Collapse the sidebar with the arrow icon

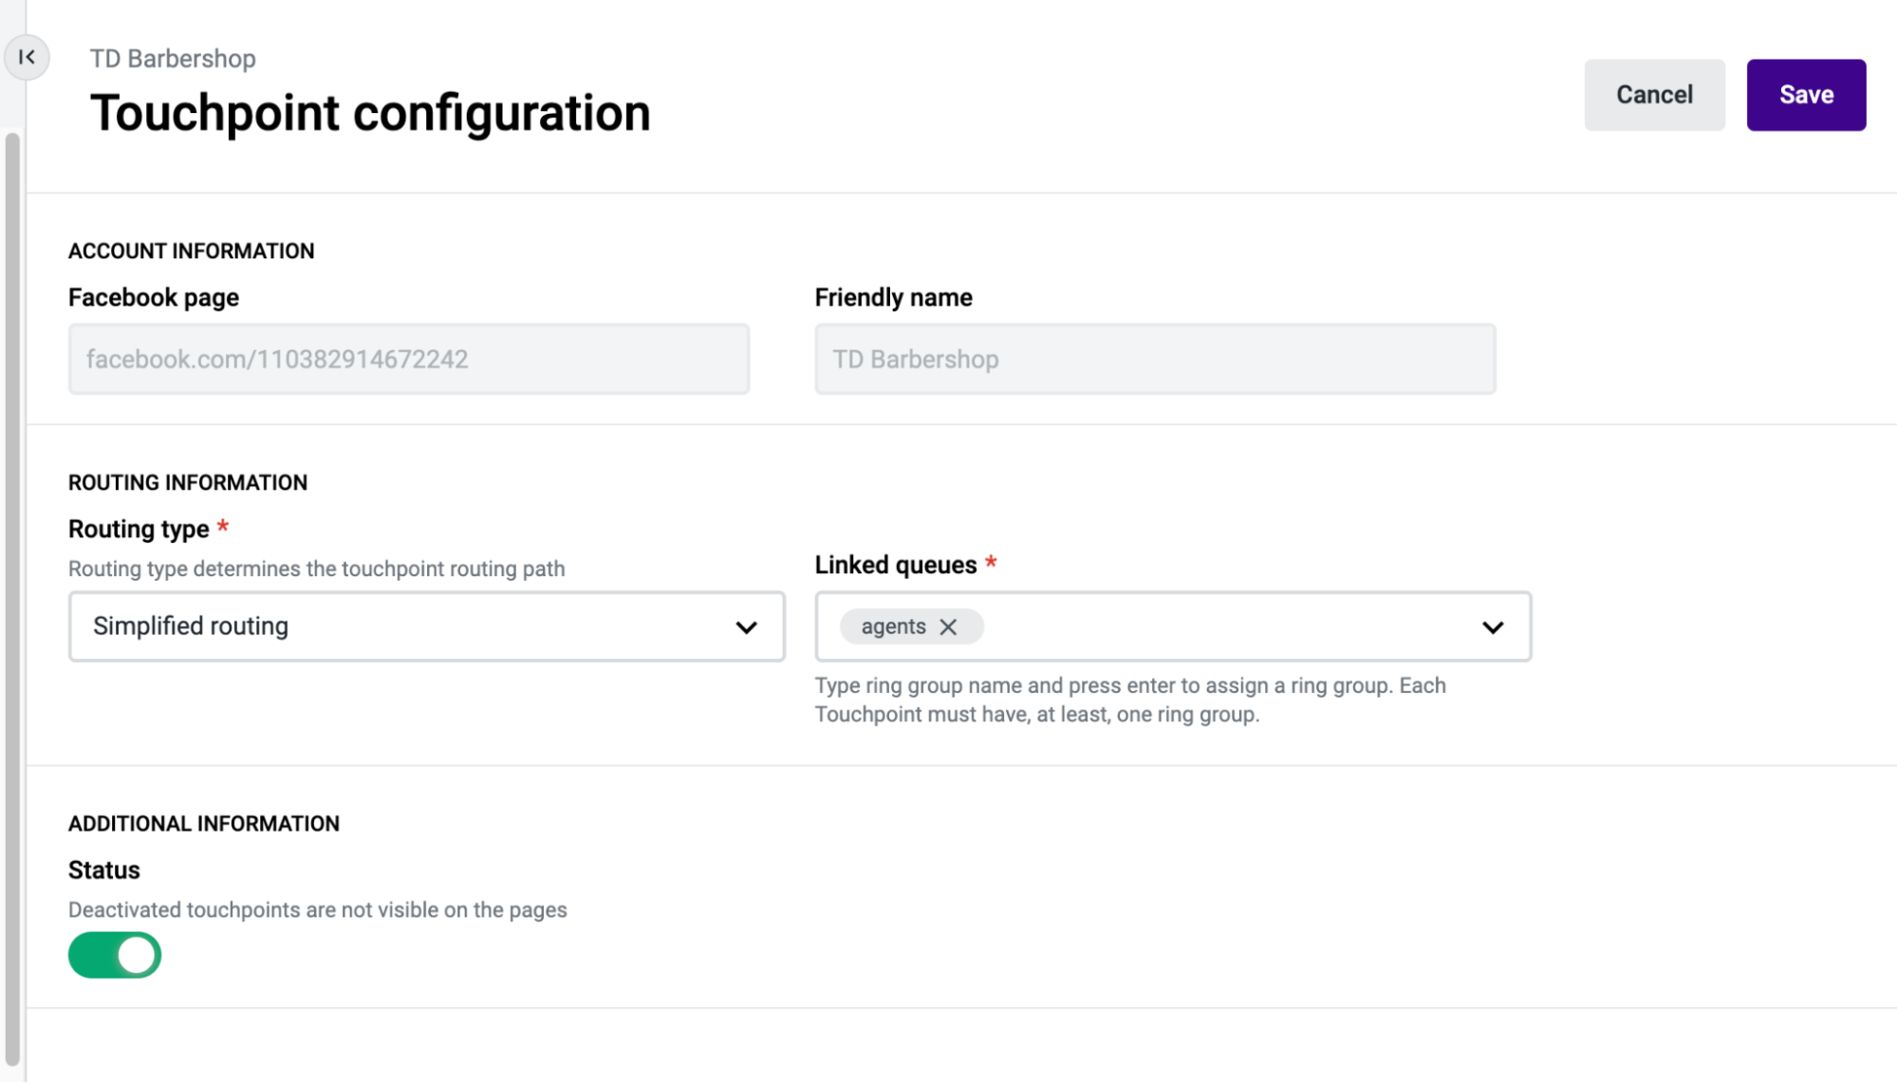tap(27, 57)
